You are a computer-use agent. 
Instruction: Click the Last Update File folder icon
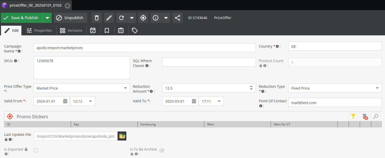click(x=122, y=136)
